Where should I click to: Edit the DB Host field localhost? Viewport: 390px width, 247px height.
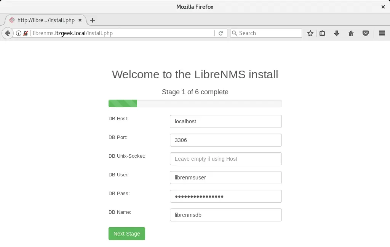[x=225, y=121]
